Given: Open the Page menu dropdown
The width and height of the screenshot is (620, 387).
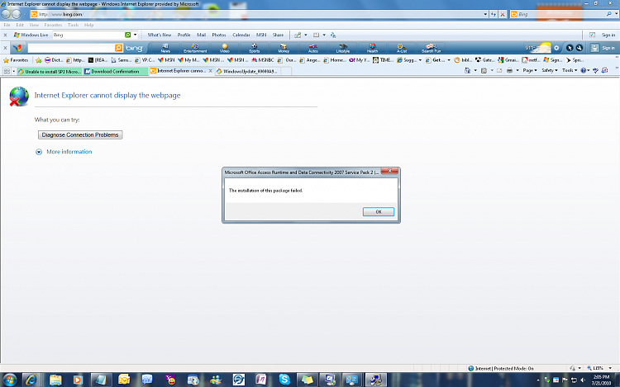Looking at the screenshot, I should coord(530,70).
